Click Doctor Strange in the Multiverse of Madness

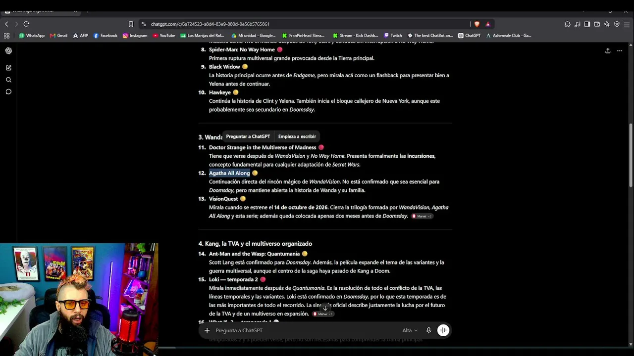click(x=263, y=147)
